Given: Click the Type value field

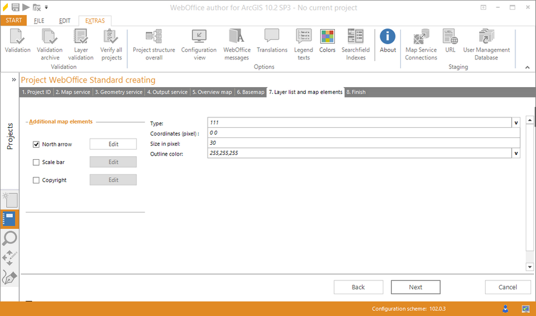Looking at the screenshot, I should [x=359, y=122].
